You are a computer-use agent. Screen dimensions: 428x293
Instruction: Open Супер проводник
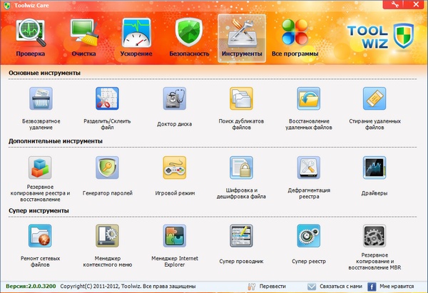pos(240,236)
